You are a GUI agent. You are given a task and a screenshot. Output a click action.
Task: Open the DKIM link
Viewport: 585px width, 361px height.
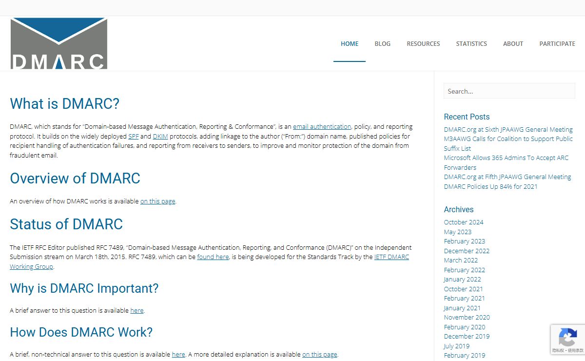(x=160, y=136)
